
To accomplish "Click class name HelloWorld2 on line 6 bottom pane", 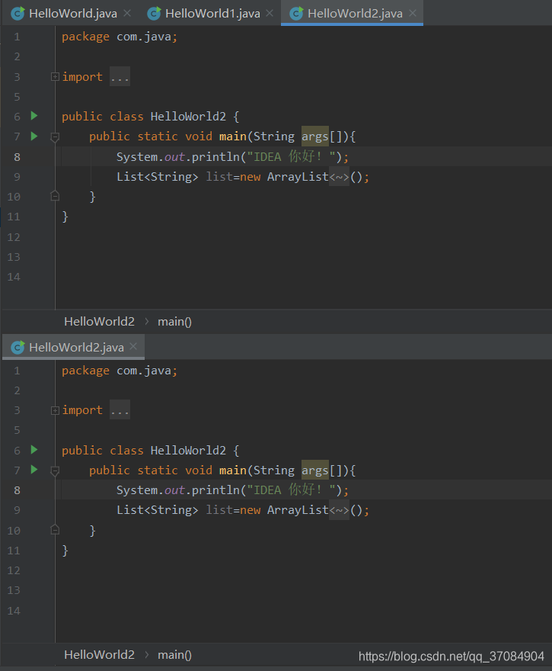I will click(x=188, y=450).
